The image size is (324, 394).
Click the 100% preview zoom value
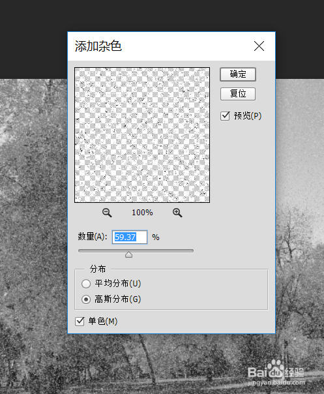pyautogui.click(x=142, y=213)
